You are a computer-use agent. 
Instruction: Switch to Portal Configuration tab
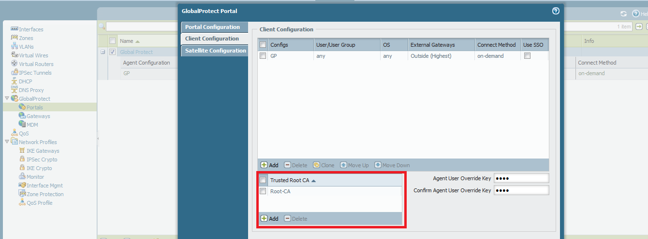pyautogui.click(x=214, y=27)
